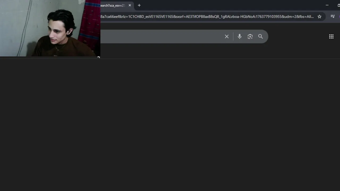340x191 pixels.
Task: Open search by image camera icon
Action: (250, 37)
